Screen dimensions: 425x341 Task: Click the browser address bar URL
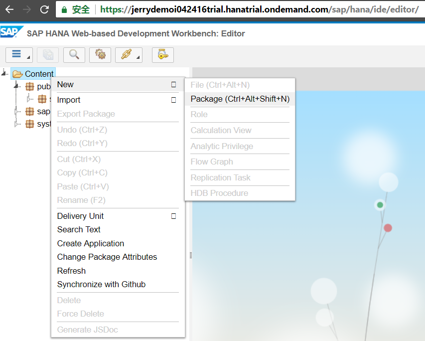(x=260, y=9)
